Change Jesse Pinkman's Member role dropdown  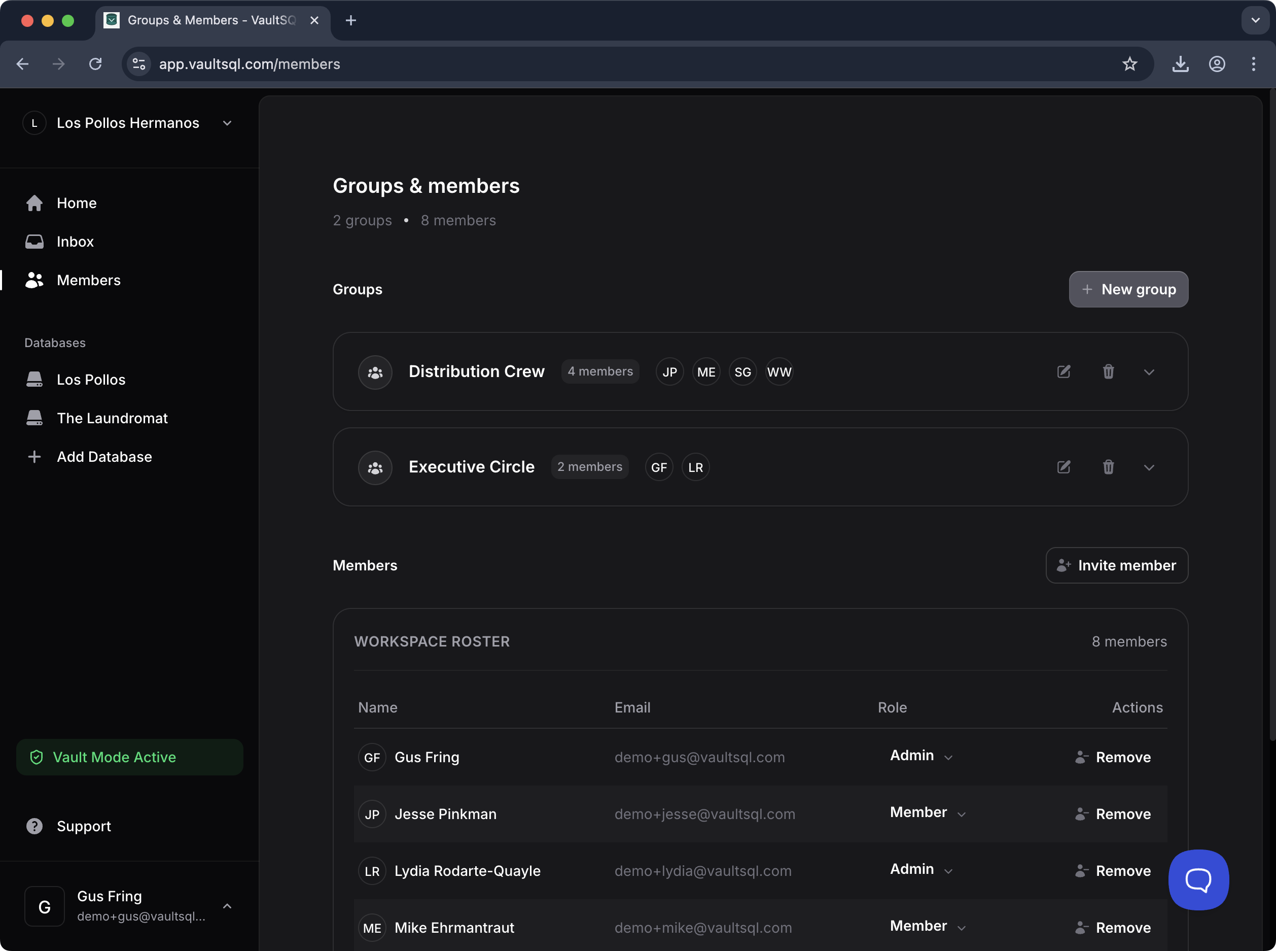click(928, 813)
